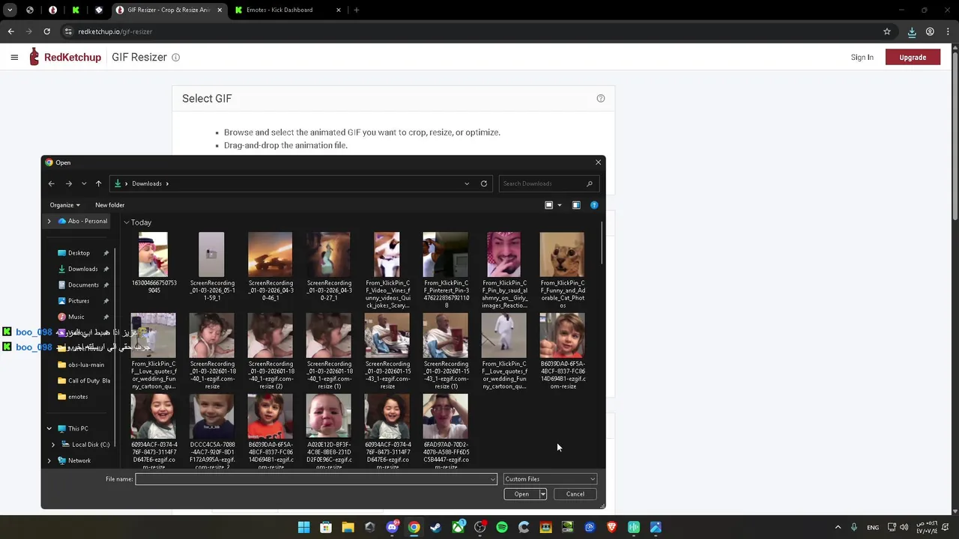Select Documents in the sidebar
Viewport: 959px width, 539px height.
83,284
